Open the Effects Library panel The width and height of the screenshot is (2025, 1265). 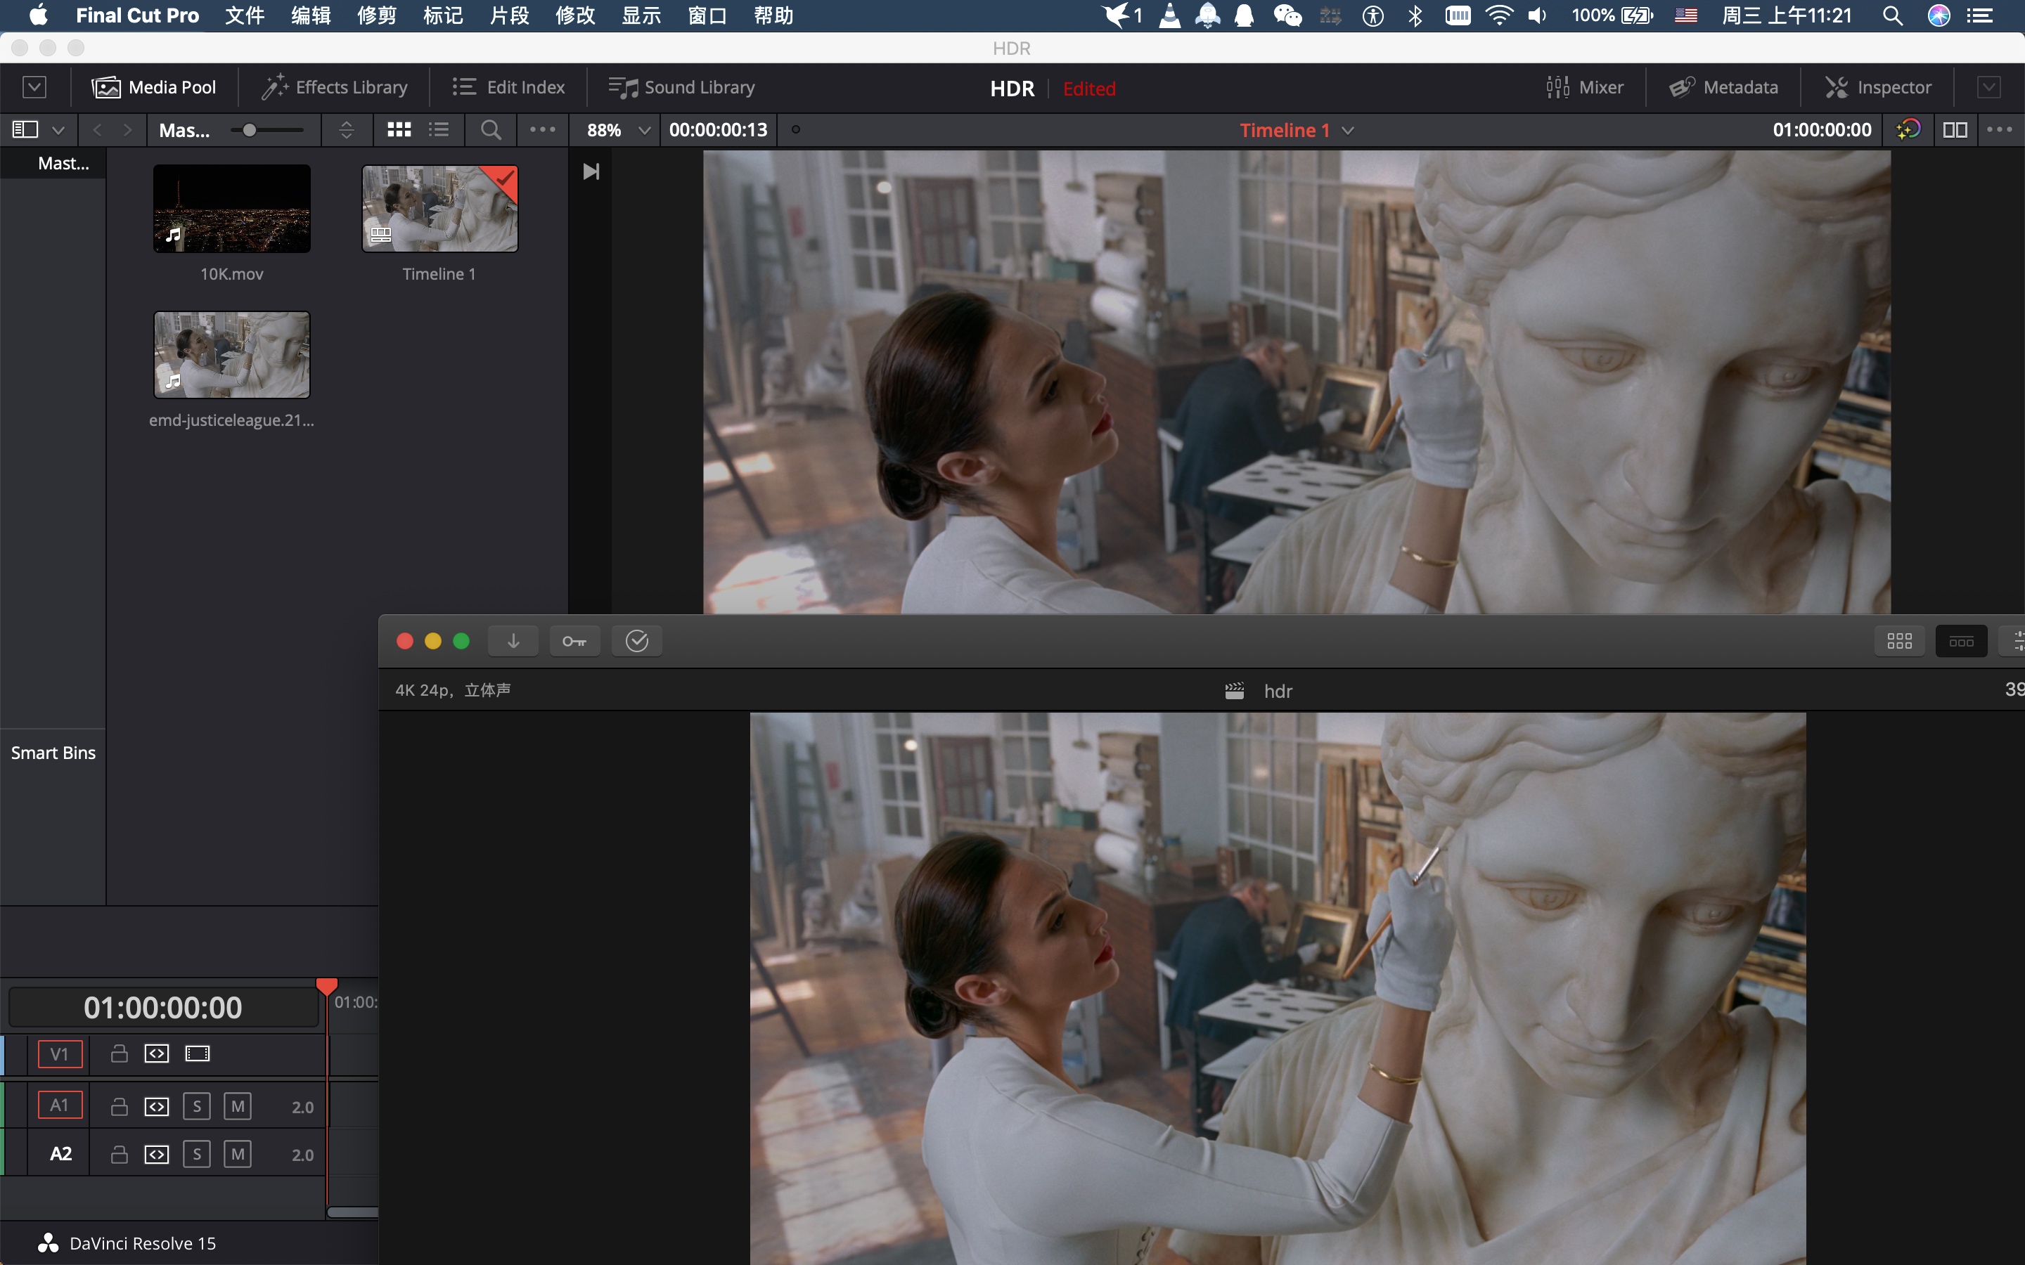[335, 87]
